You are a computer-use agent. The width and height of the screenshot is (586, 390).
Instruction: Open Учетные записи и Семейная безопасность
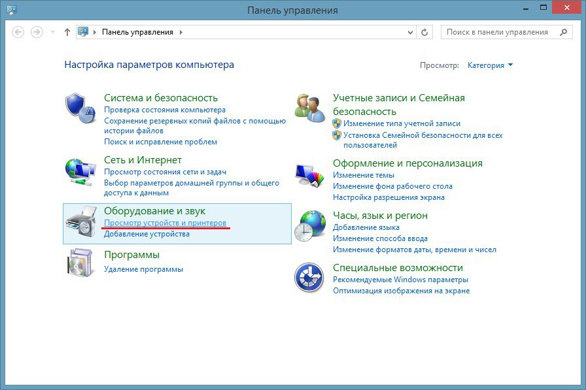399,105
